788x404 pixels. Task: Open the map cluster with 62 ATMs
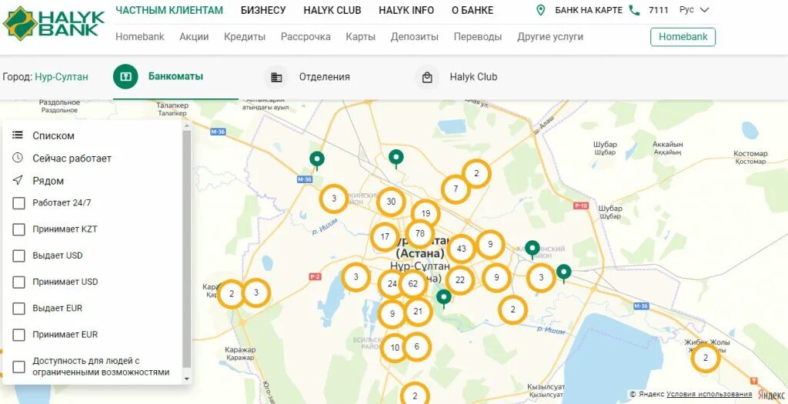pos(413,284)
